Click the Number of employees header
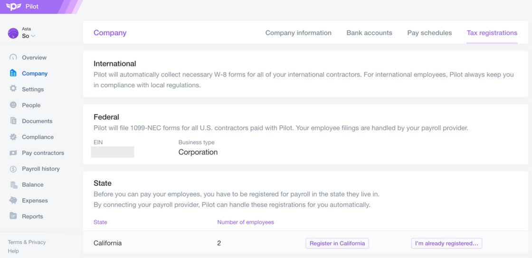The image size is (532, 258). (x=246, y=222)
